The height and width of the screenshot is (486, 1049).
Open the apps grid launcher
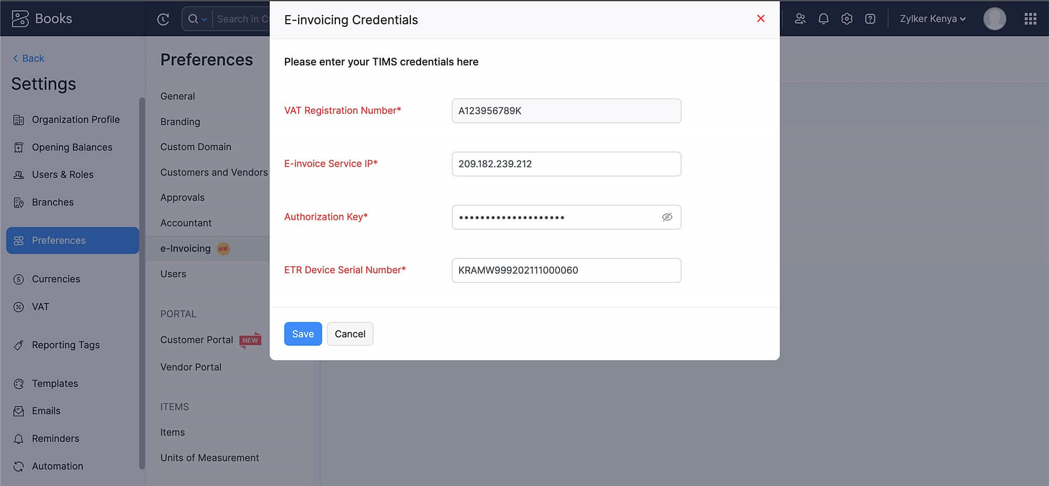(x=1030, y=19)
